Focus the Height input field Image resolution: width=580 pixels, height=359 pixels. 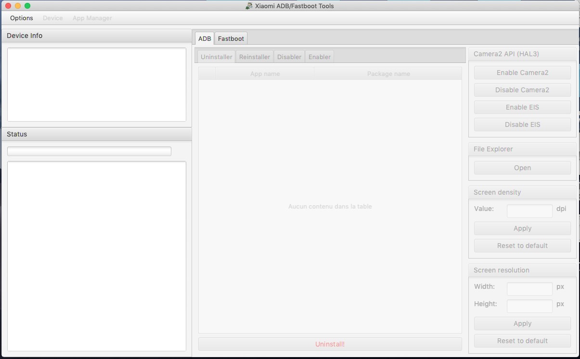click(529, 306)
